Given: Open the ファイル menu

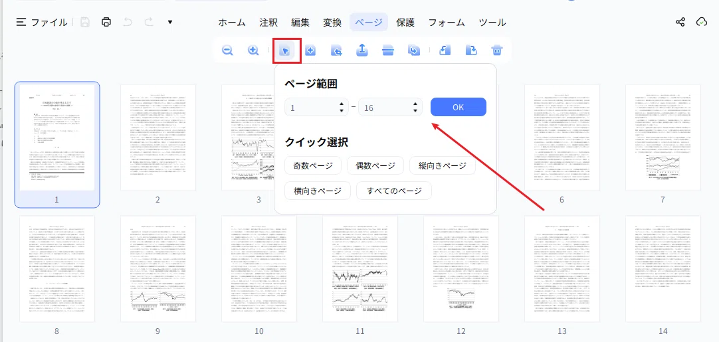Looking at the screenshot, I should tap(42, 22).
